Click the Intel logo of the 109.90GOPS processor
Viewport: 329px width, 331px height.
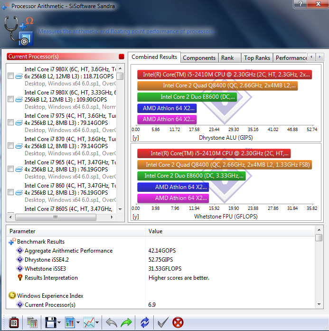tap(19, 99)
